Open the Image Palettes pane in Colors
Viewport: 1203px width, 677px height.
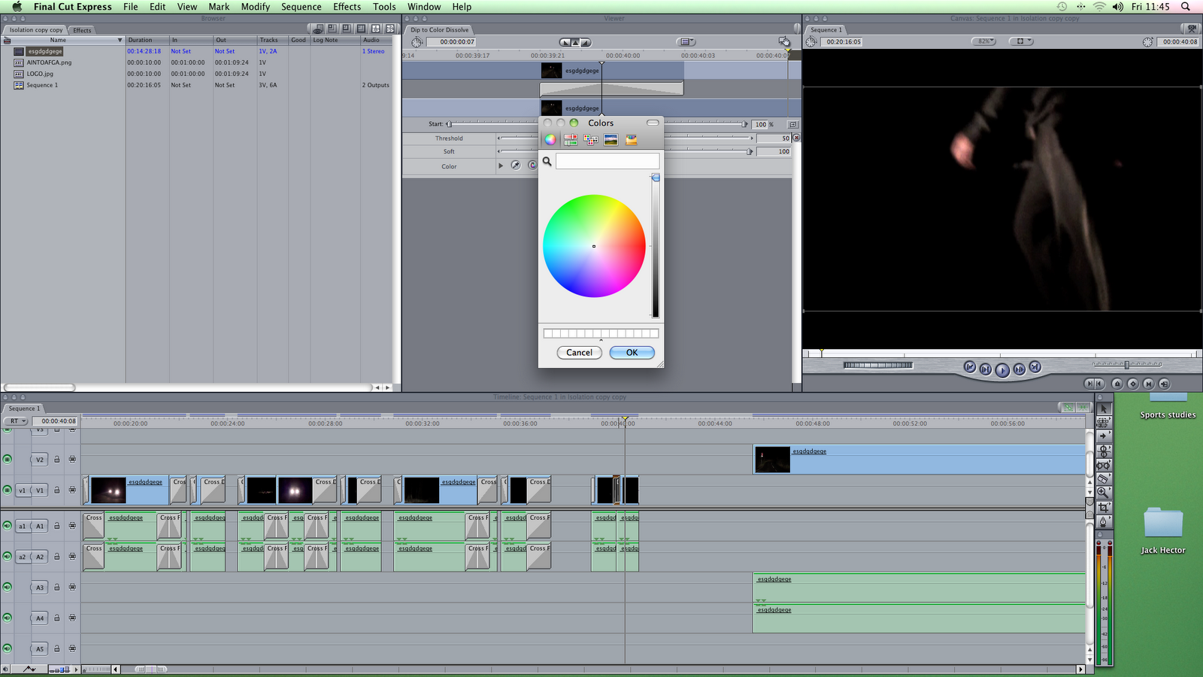pyautogui.click(x=611, y=140)
